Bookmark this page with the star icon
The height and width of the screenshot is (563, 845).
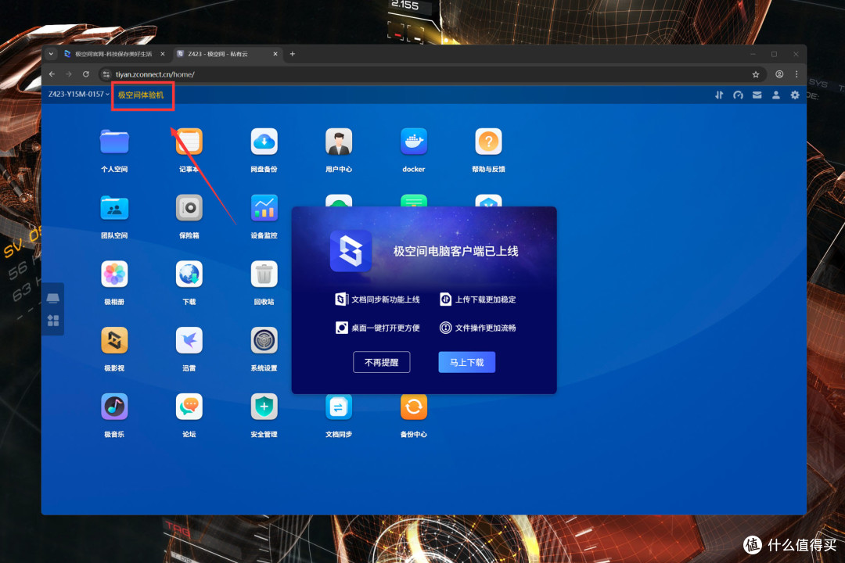756,74
